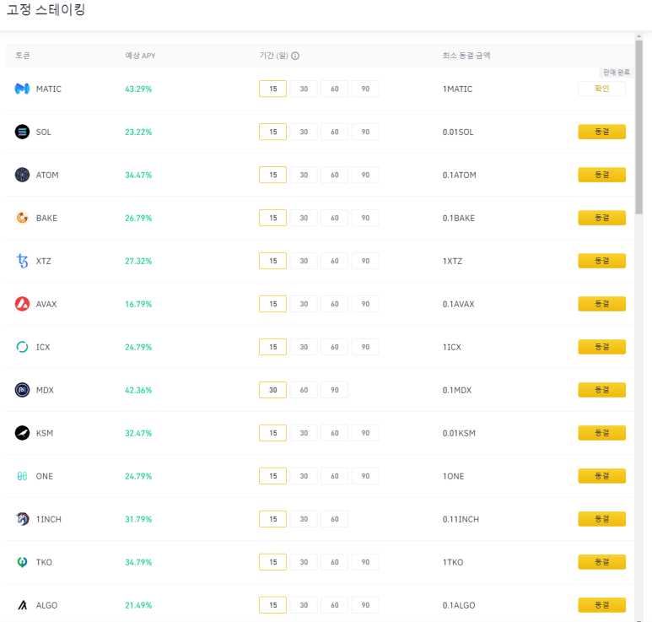This screenshot has height=622, width=652.
Task: Select 60-day duration for AVAX
Action: pyautogui.click(x=334, y=304)
